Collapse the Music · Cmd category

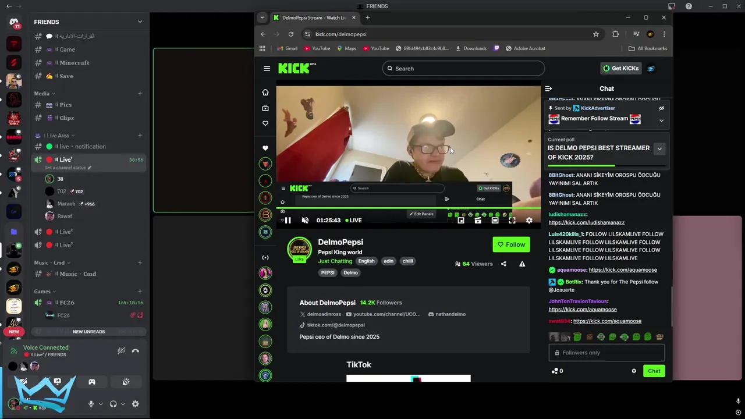click(x=52, y=262)
